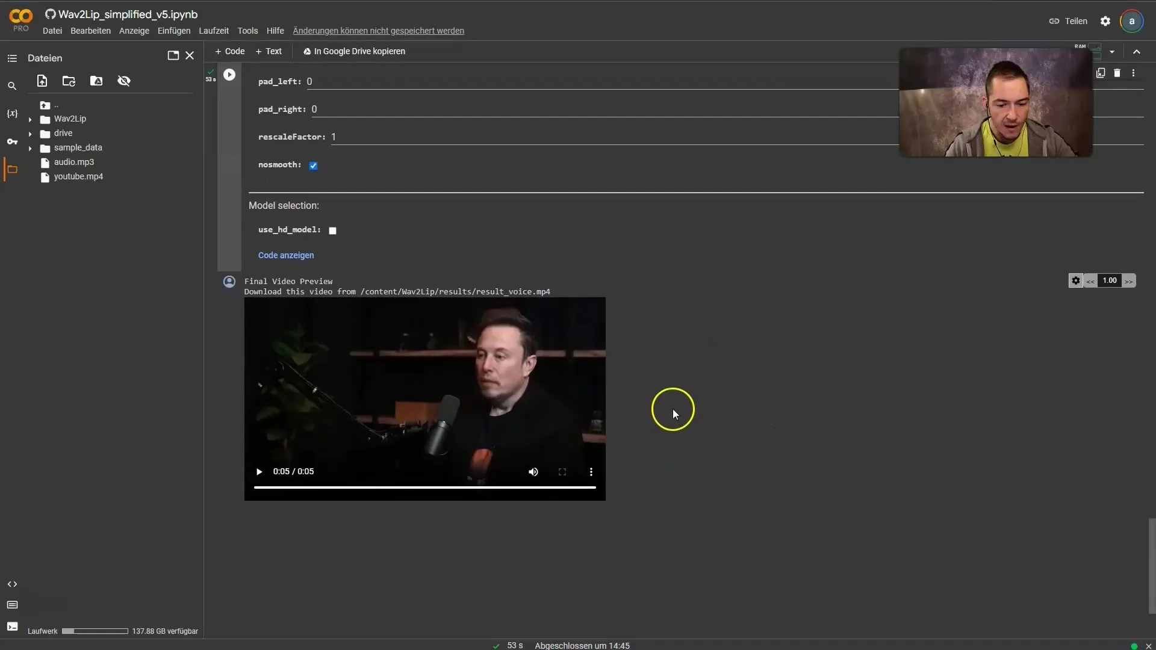The image size is (1156, 650).
Task: Click the Colab PRO logo
Action: 20,20
